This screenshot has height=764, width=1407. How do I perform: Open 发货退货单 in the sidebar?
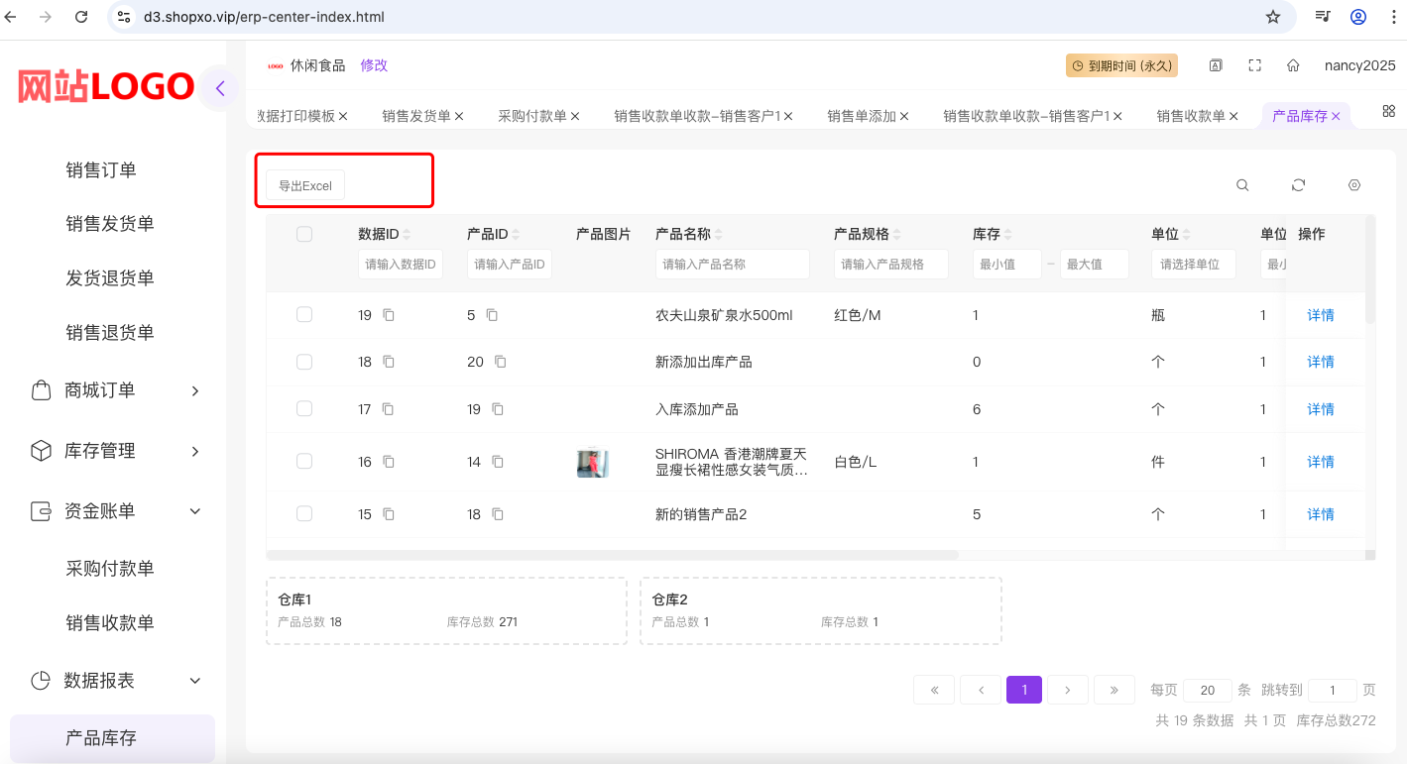(x=110, y=277)
